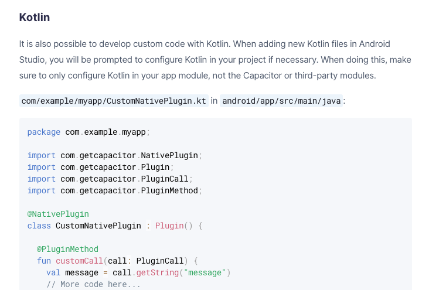Click the android/app/src/main/java inline code

tap(281, 101)
